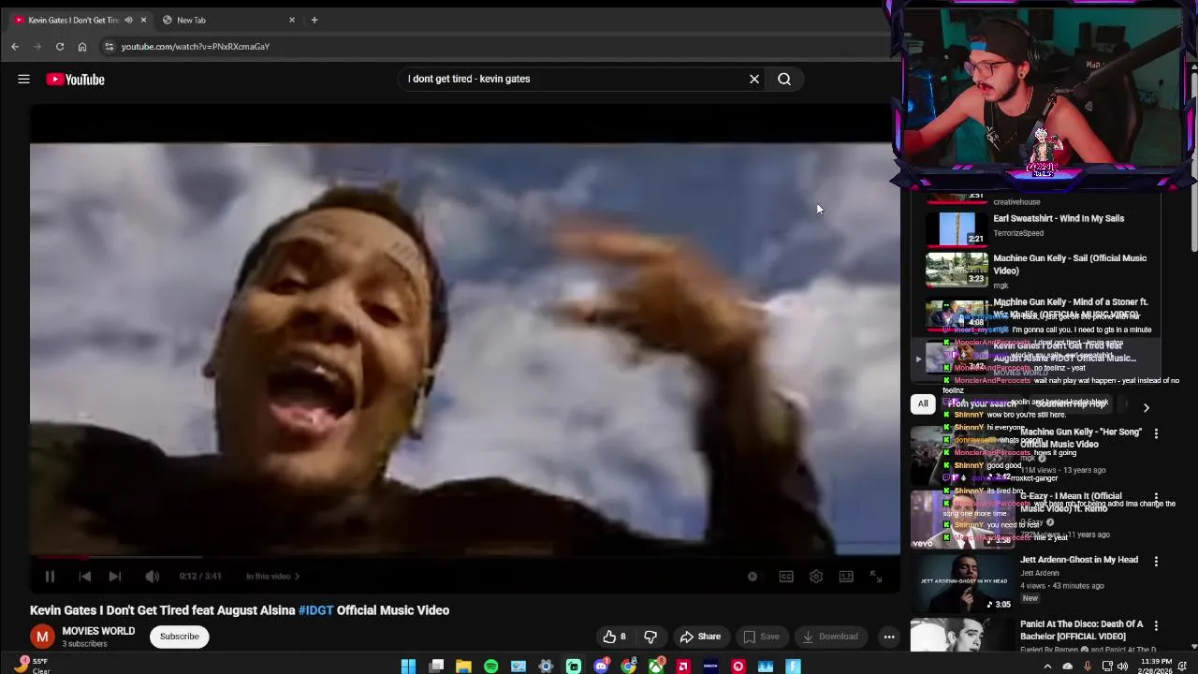Subscribe to MOVIES WORLD channel
This screenshot has width=1198, height=674.
pos(179,637)
